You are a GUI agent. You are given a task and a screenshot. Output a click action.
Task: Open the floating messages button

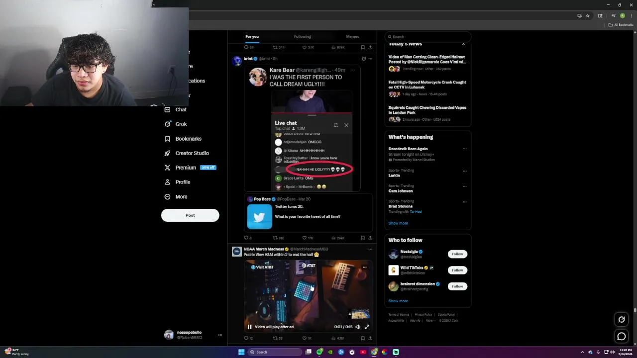point(621,337)
